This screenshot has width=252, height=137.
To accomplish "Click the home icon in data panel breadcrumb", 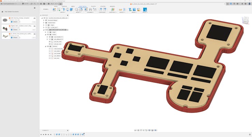I will point(2,12).
